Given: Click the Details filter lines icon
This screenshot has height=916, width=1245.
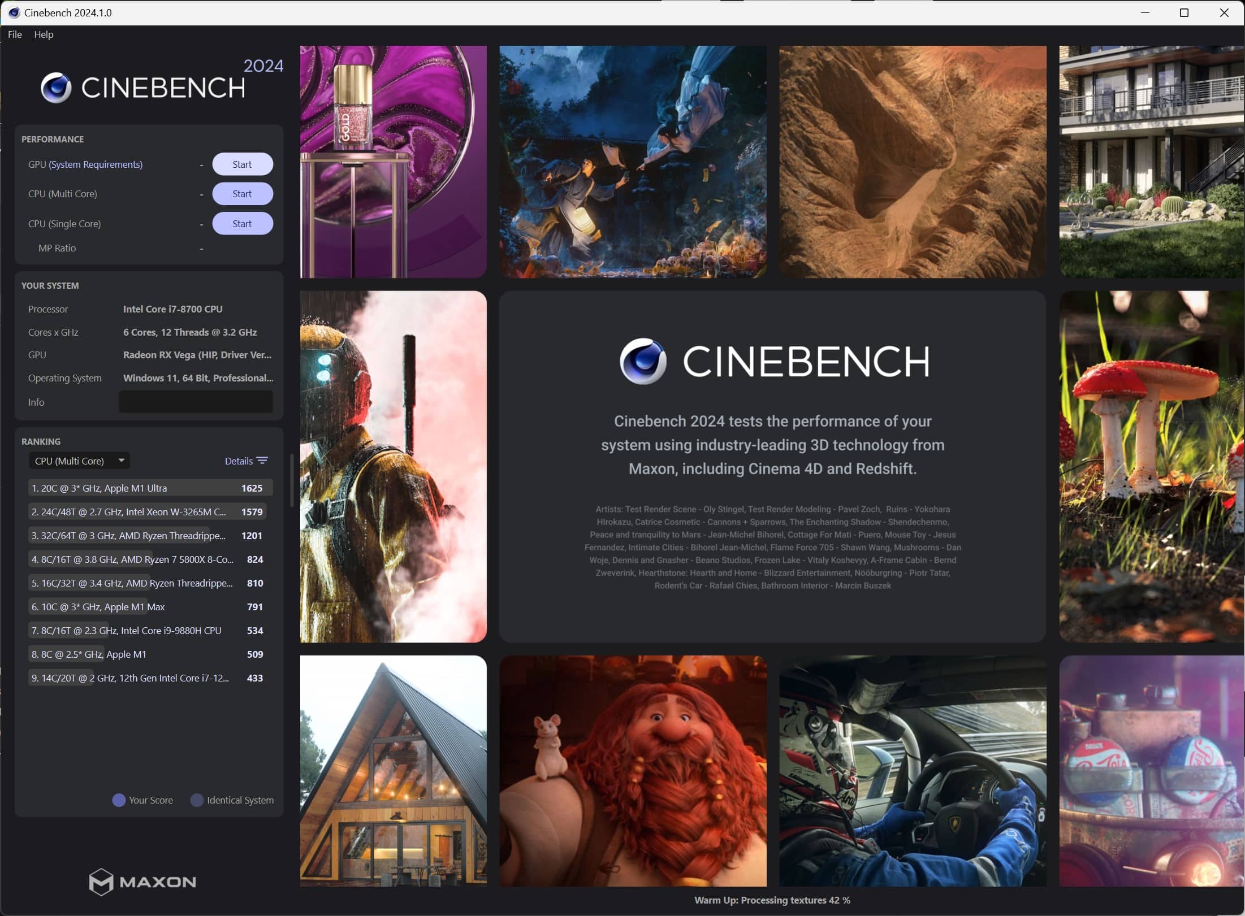Looking at the screenshot, I should pos(262,461).
